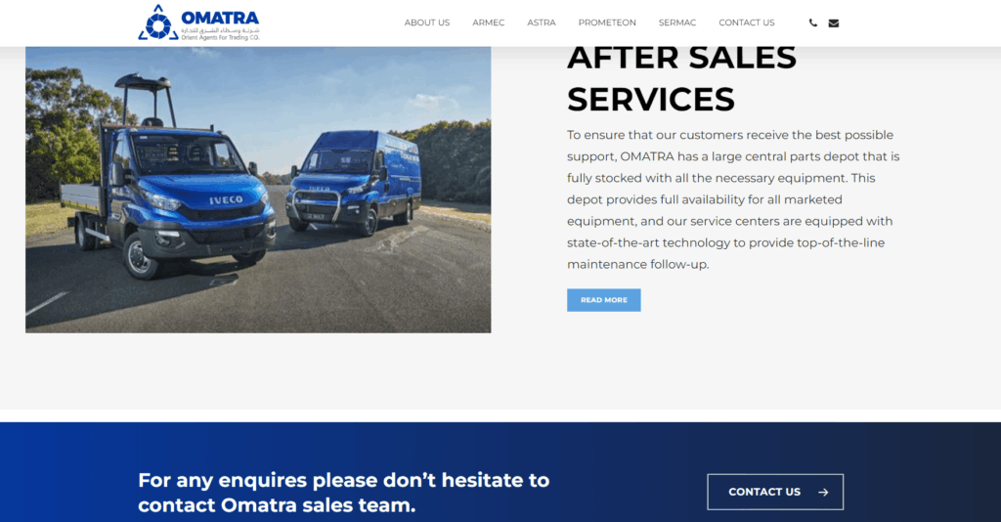This screenshot has width=1001, height=522.
Task: Click the After Sales Services heading
Action: [x=681, y=78]
